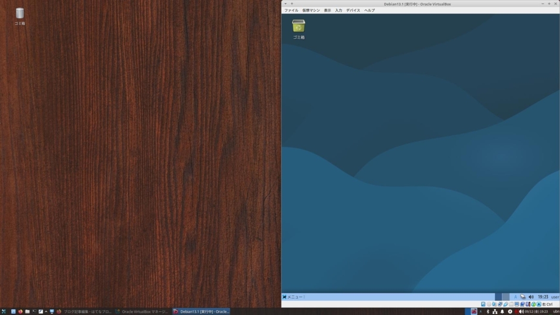Open the 仮想マシン menu
Screen dimensions: 560x315
coord(311,10)
